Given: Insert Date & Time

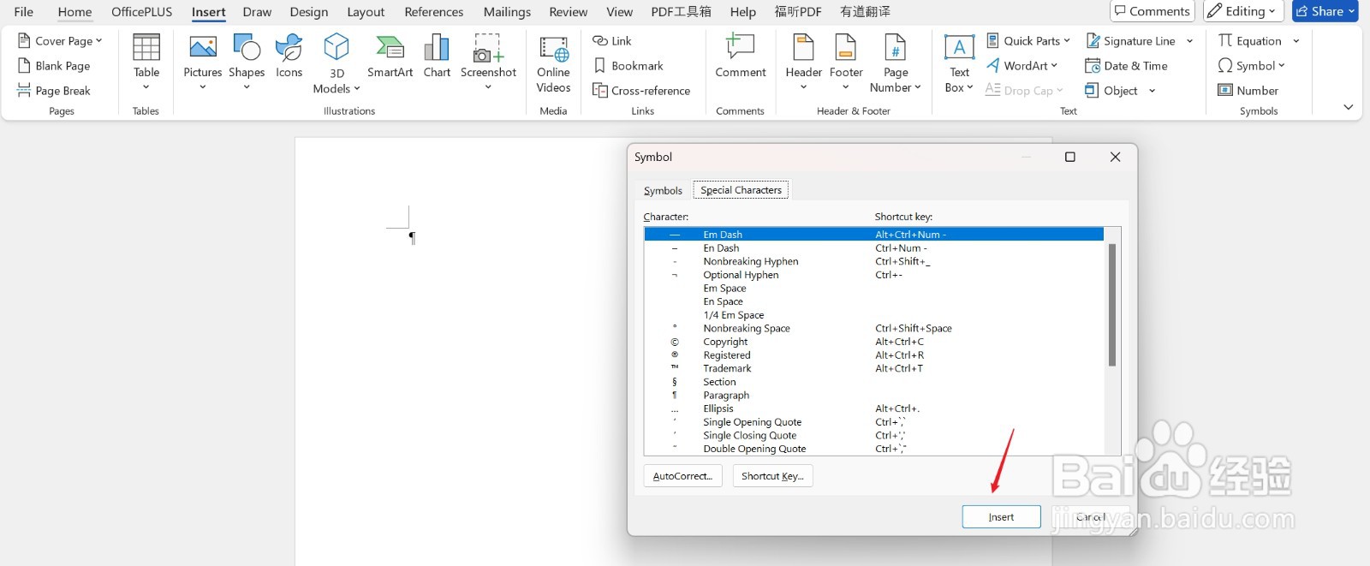Looking at the screenshot, I should 1126,66.
